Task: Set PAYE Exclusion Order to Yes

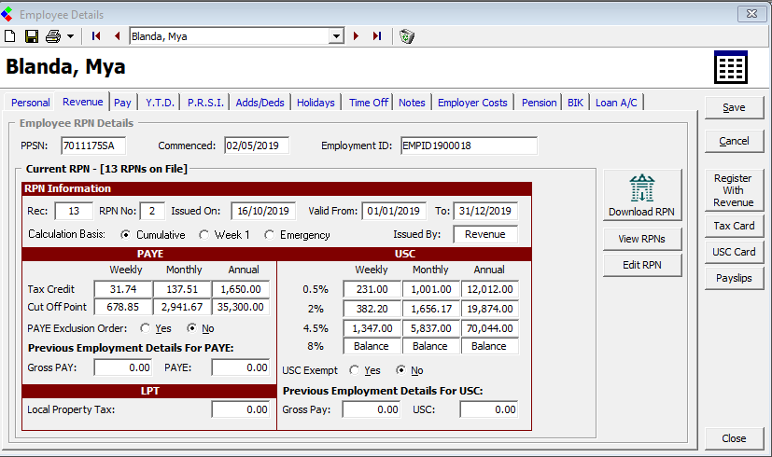Action: pyautogui.click(x=145, y=328)
